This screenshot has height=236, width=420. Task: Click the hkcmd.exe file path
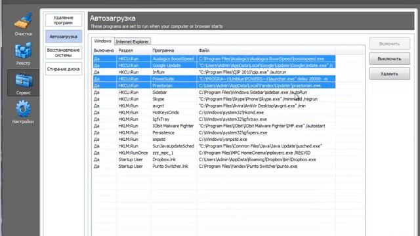click(x=232, y=112)
